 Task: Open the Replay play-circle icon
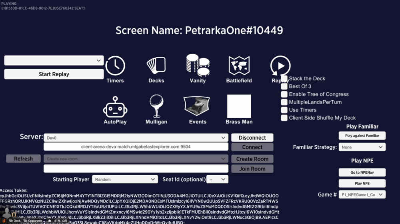280,65
